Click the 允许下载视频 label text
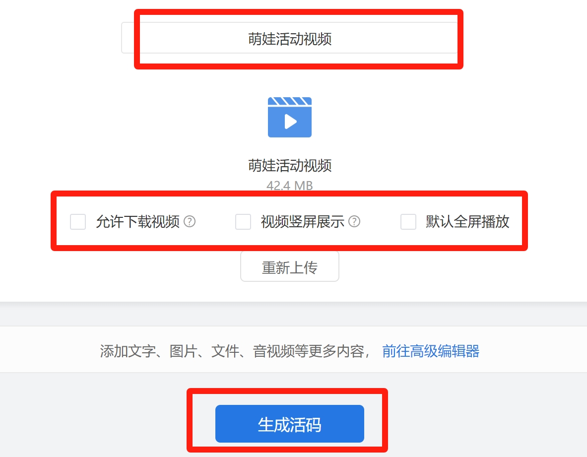Viewport: 587px width, 457px height. pyautogui.click(x=138, y=222)
